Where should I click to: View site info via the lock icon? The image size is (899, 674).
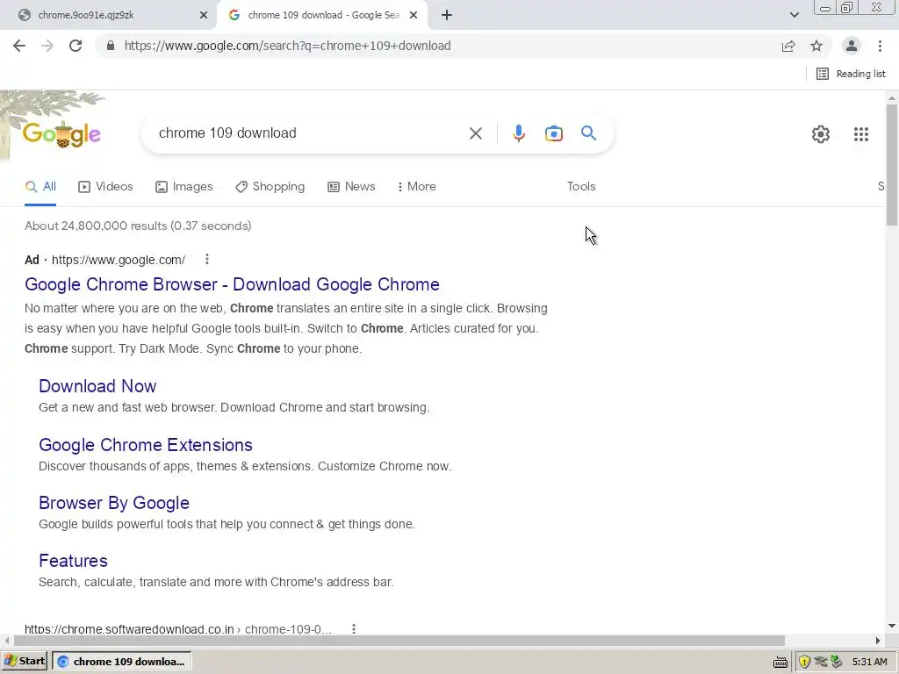[111, 46]
